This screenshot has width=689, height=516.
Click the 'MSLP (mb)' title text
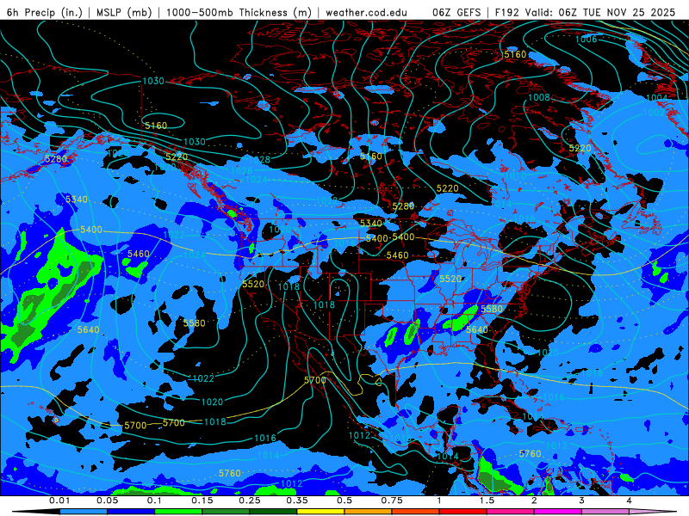(x=123, y=12)
